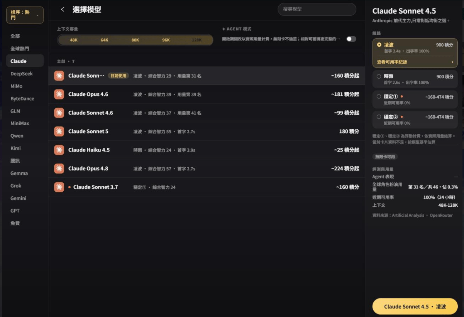This screenshot has height=317, width=464.
Task: Select the 穩定② route radio button
Action: click(379, 116)
